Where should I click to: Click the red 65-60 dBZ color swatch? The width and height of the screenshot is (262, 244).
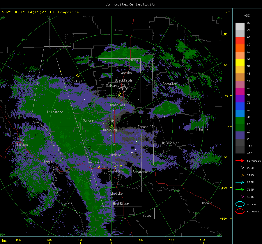point(240,41)
